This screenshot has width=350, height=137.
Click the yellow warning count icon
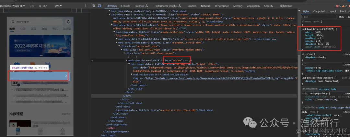click(x=343, y=6)
